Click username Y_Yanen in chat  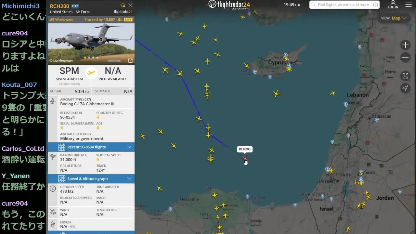click(x=16, y=176)
